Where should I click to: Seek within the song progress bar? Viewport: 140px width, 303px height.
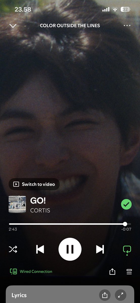[x=70, y=224]
